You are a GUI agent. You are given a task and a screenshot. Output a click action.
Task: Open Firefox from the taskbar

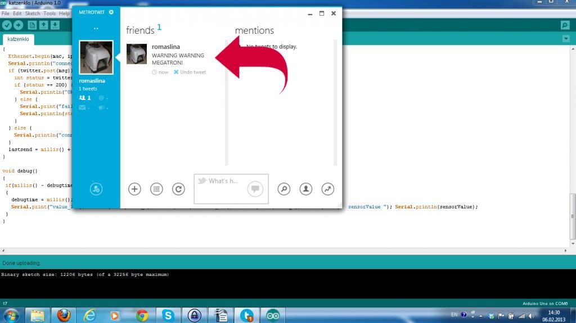(x=64, y=315)
